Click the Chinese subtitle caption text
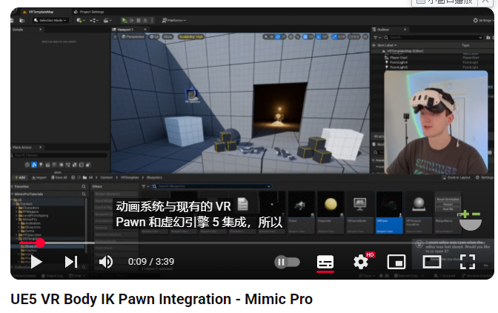Viewport: 498px width, 313px height. click(x=199, y=214)
